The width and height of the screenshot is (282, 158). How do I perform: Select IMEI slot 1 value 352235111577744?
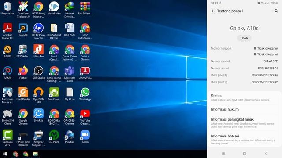[x=265, y=75]
